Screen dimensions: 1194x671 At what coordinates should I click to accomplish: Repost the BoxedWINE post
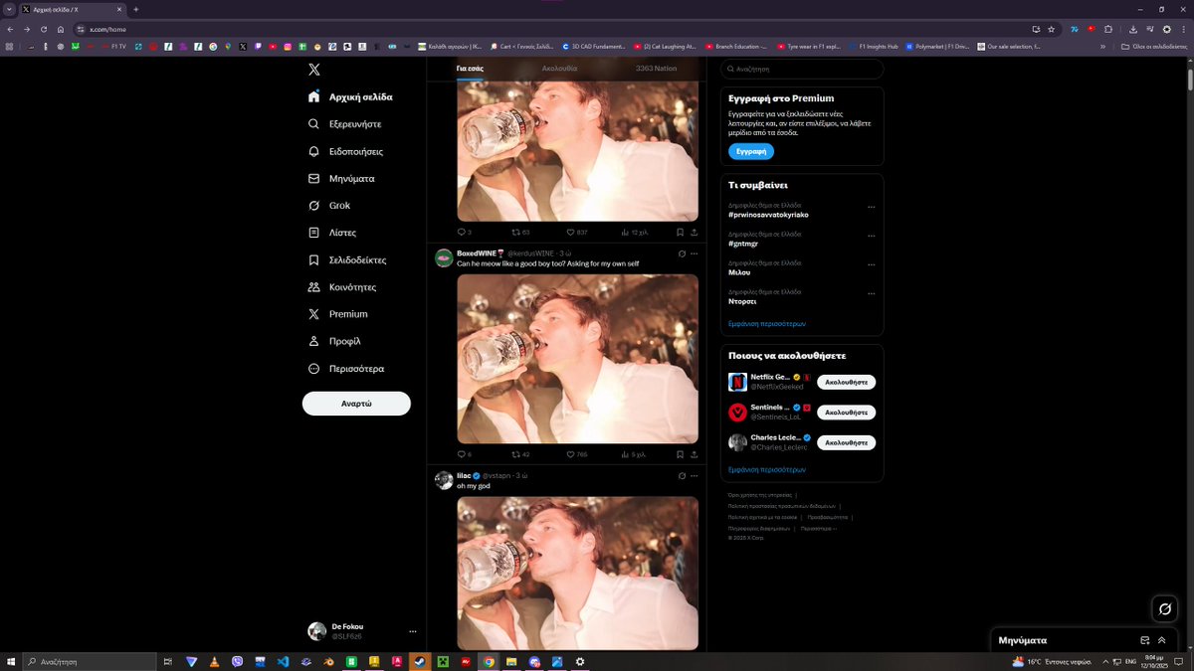[519, 454]
